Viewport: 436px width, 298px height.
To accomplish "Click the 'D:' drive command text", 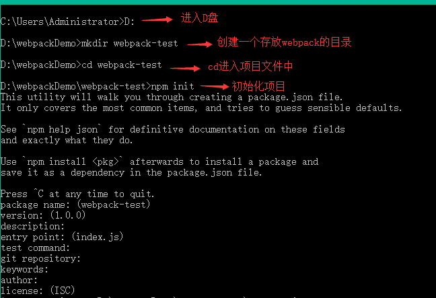I will [129, 22].
